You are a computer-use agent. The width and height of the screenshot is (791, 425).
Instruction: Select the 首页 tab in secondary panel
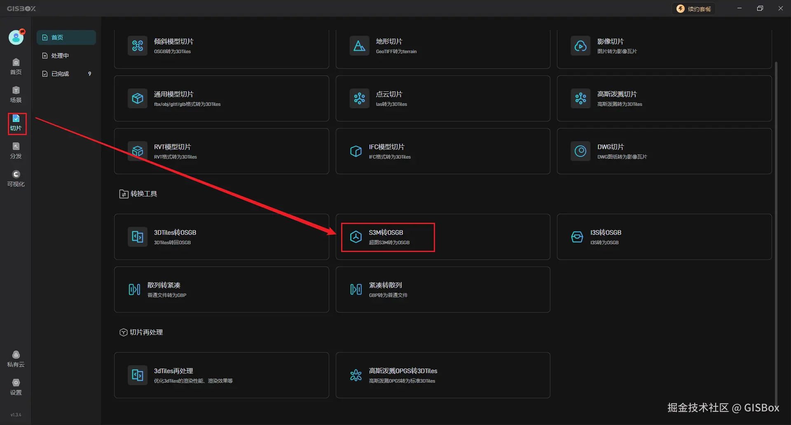point(66,37)
